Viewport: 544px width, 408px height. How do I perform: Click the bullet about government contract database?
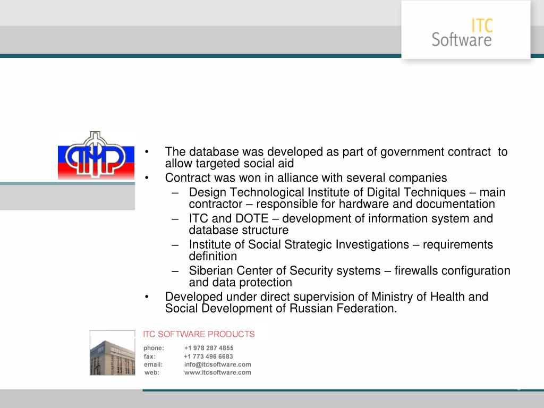[x=336, y=157]
